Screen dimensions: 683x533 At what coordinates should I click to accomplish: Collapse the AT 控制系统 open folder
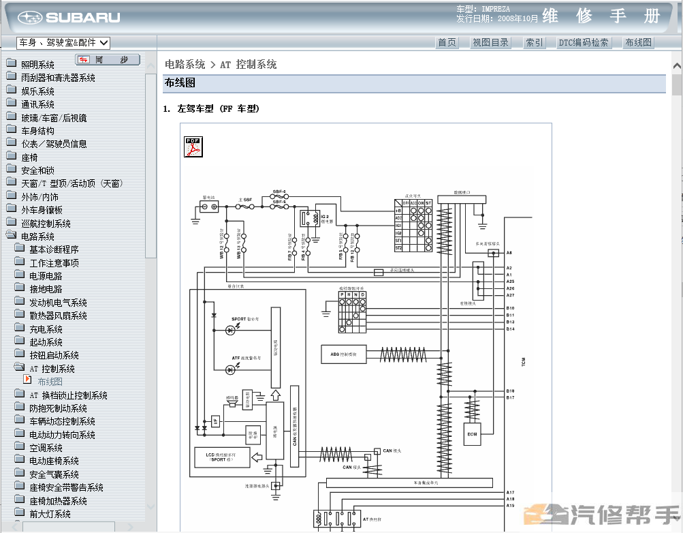[19, 367]
